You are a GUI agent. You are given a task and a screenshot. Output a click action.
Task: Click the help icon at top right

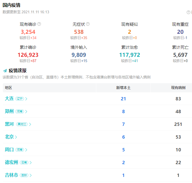188,12
